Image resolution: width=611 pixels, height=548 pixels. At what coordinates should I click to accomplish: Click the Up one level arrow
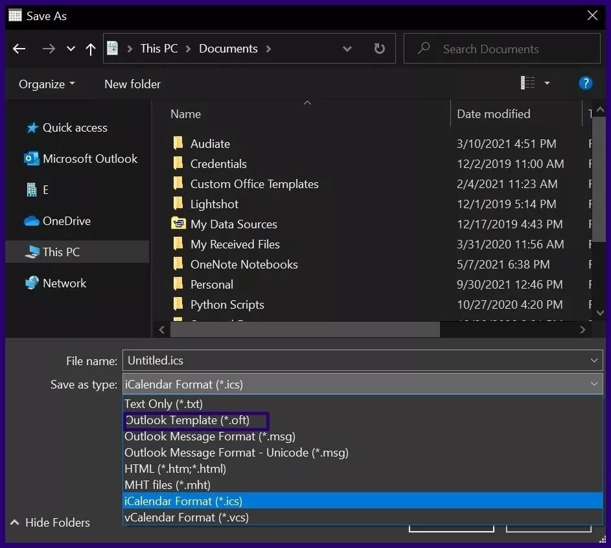(91, 49)
